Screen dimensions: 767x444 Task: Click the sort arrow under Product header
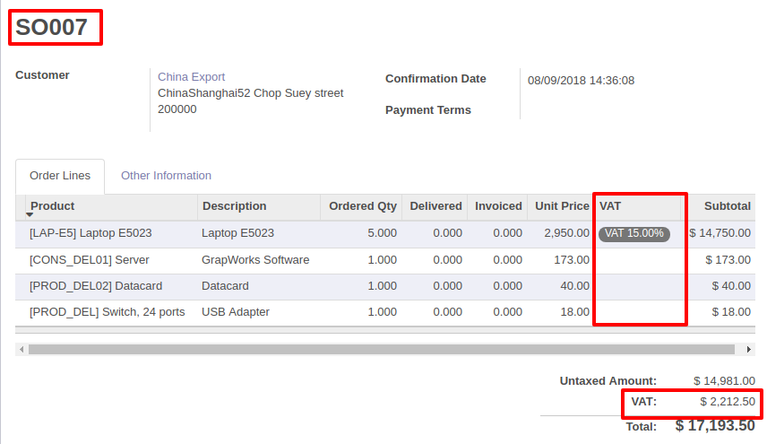(x=30, y=214)
